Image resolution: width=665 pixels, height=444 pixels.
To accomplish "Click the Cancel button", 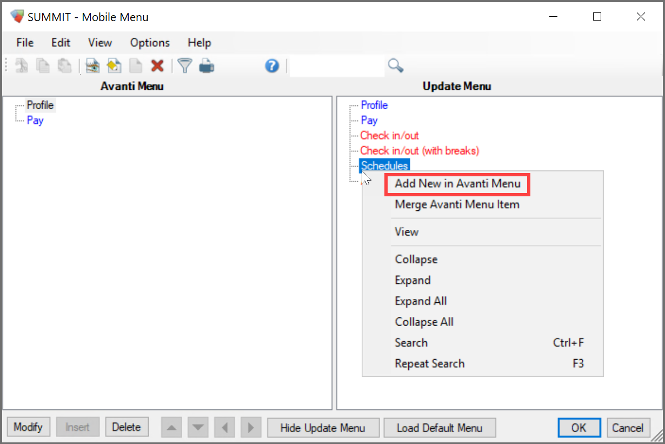I will tap(628, 428).
